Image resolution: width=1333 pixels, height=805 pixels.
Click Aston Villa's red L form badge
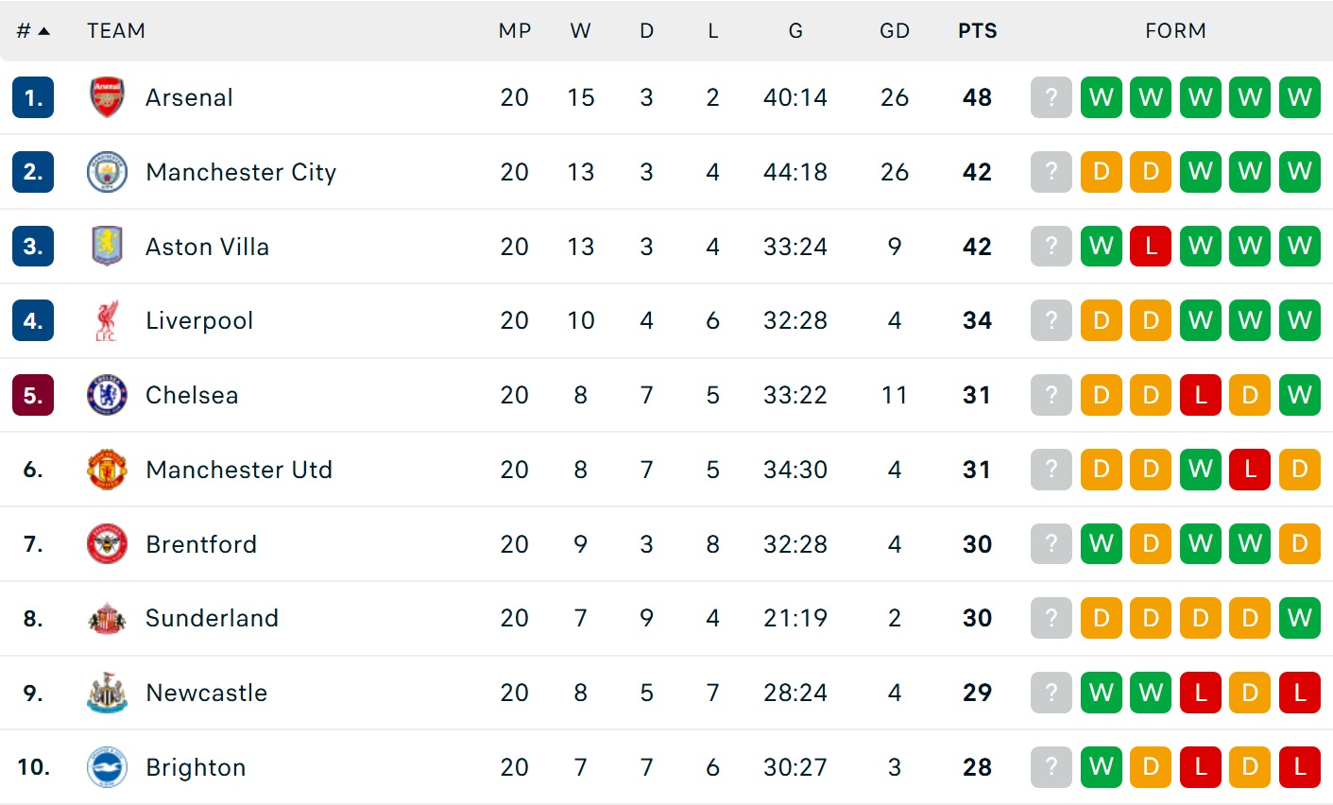click(x=1151, y=247)
